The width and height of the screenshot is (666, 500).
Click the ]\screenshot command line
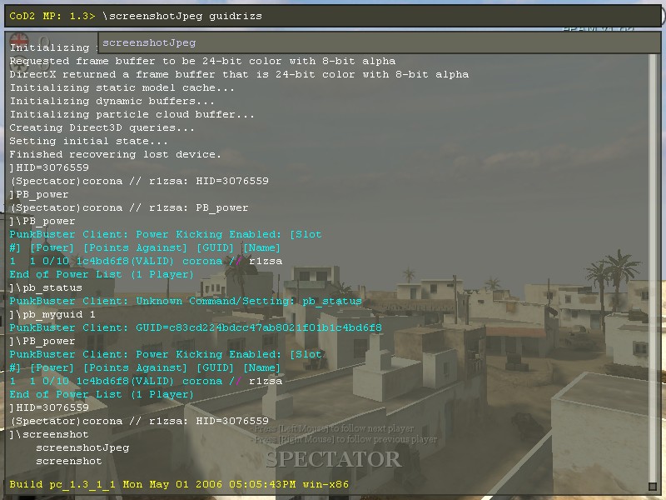point(49,434)
